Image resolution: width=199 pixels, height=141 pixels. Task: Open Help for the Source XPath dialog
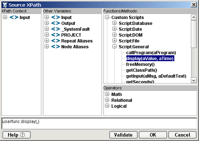pos(17,135)
